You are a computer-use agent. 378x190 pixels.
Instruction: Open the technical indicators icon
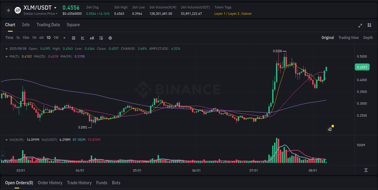click(x=101, y=38)
